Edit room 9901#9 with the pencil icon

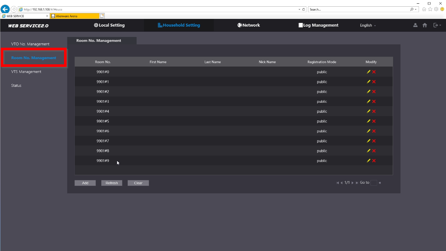[369, 160]
